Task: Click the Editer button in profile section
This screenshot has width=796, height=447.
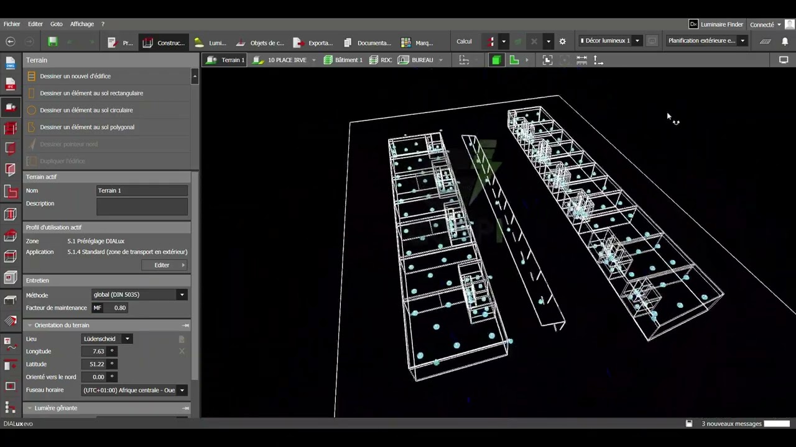Action: [164, 265]
